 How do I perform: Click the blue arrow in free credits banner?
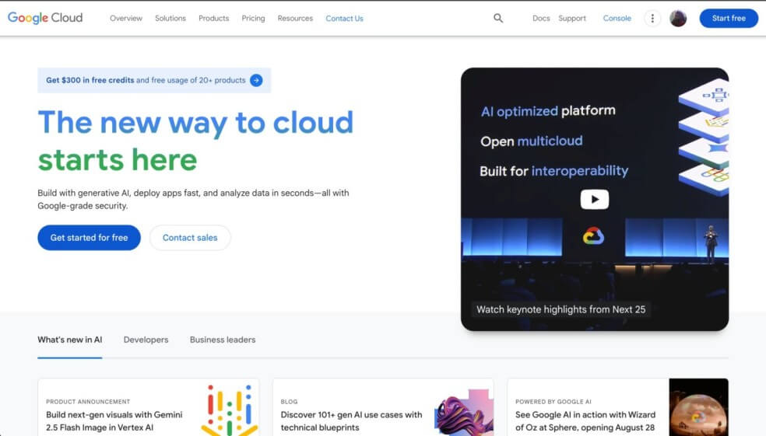click(256, 80)
